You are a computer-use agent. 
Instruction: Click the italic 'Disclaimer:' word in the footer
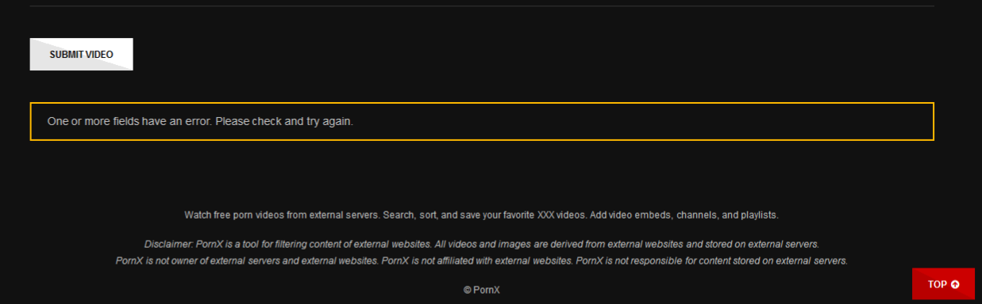(x=168, y=244)
